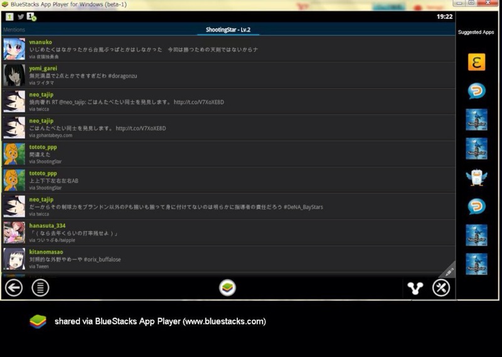Select username vnanuko

[40, 42]
